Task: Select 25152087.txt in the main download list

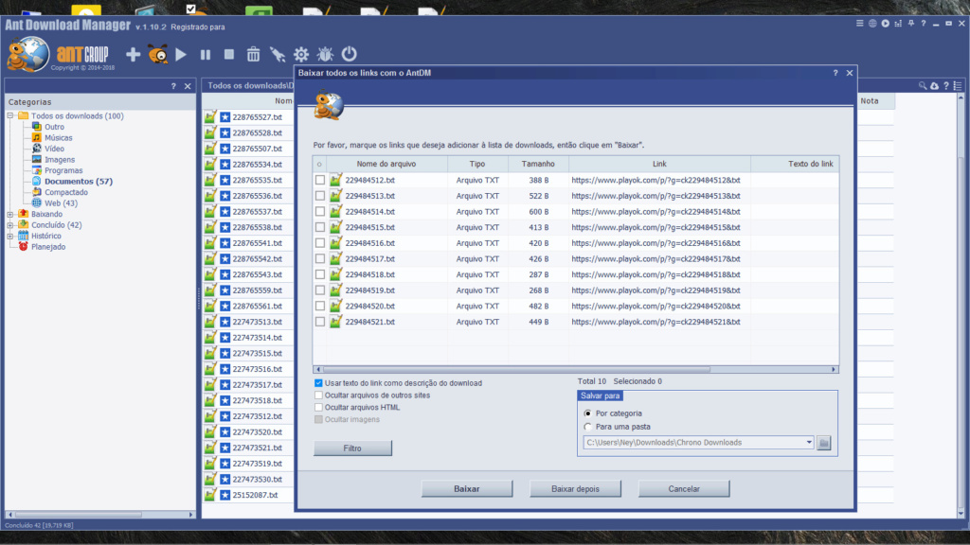Action: [x=255, y=495]
